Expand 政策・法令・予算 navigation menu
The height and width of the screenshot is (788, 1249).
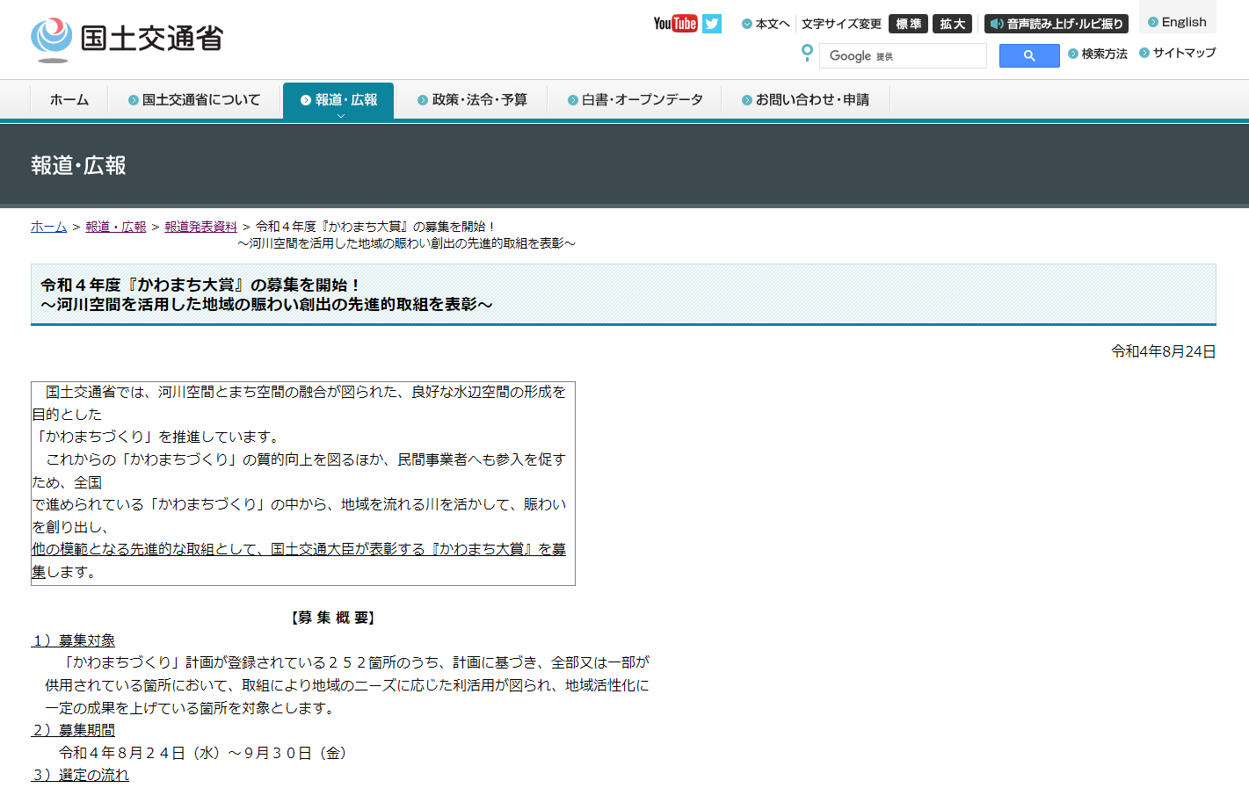pyautogui.click(x=472, y=100)
